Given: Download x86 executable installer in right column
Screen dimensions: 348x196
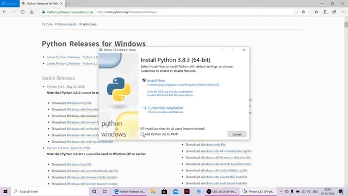Looking at the screenshot, I should point(223,177).
